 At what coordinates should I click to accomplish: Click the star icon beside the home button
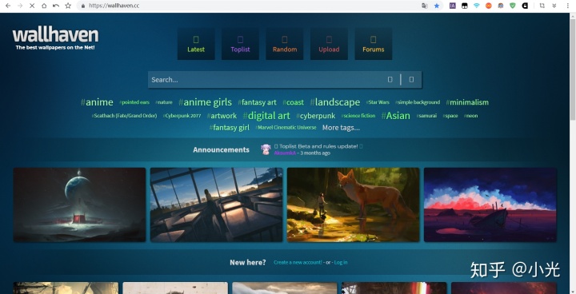68,6
